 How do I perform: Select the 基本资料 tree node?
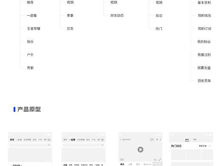(x=204, y=3)
